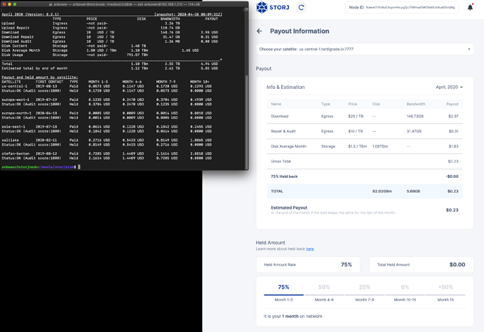Click the Info & Estimation heading

click(285, 88)
